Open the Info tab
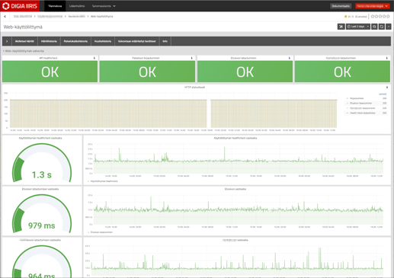 (165, 41)
